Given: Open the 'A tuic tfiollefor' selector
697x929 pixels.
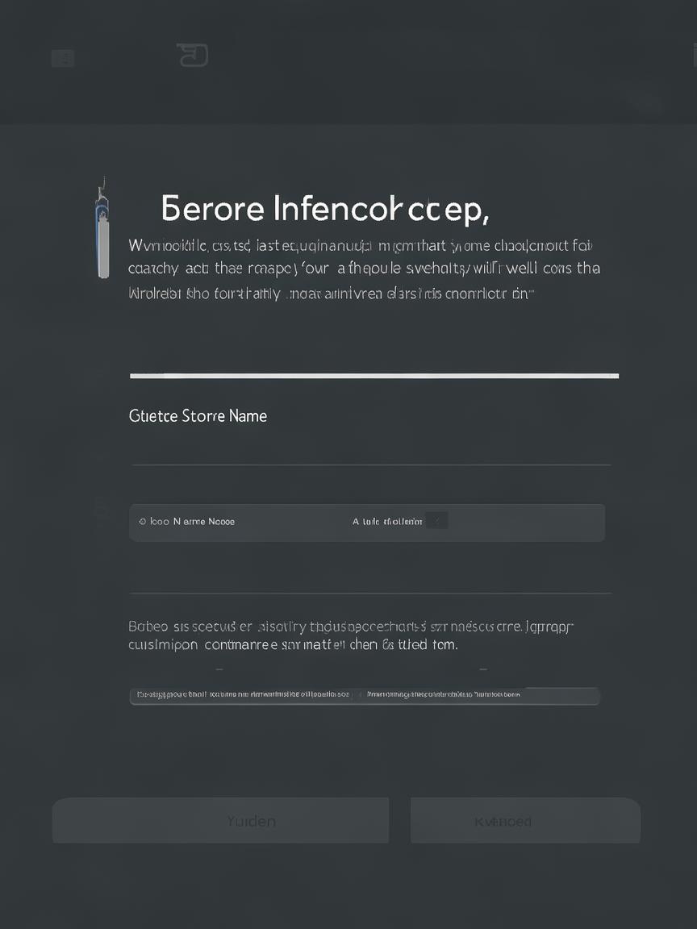Looking at the screenshot, I should [x=387, y=522].
